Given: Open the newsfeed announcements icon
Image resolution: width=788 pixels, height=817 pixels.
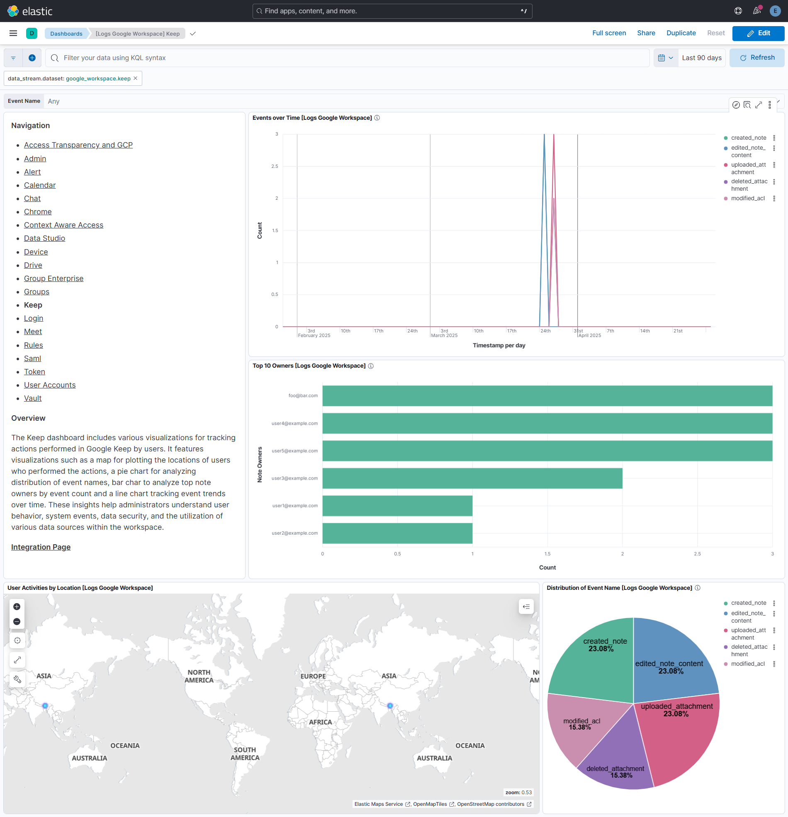Looking at the screenshot, I should click(757, 11).
